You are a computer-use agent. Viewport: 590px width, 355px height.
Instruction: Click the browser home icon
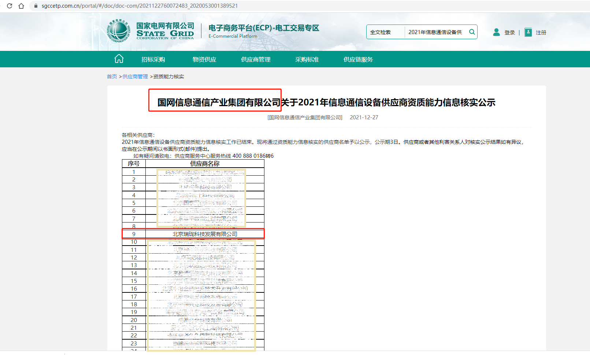click(21, 6)
